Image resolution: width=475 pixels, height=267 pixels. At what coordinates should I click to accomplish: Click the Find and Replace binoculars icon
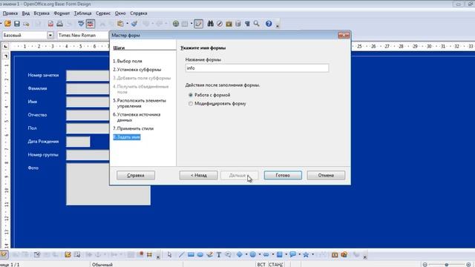pos(210,24)
